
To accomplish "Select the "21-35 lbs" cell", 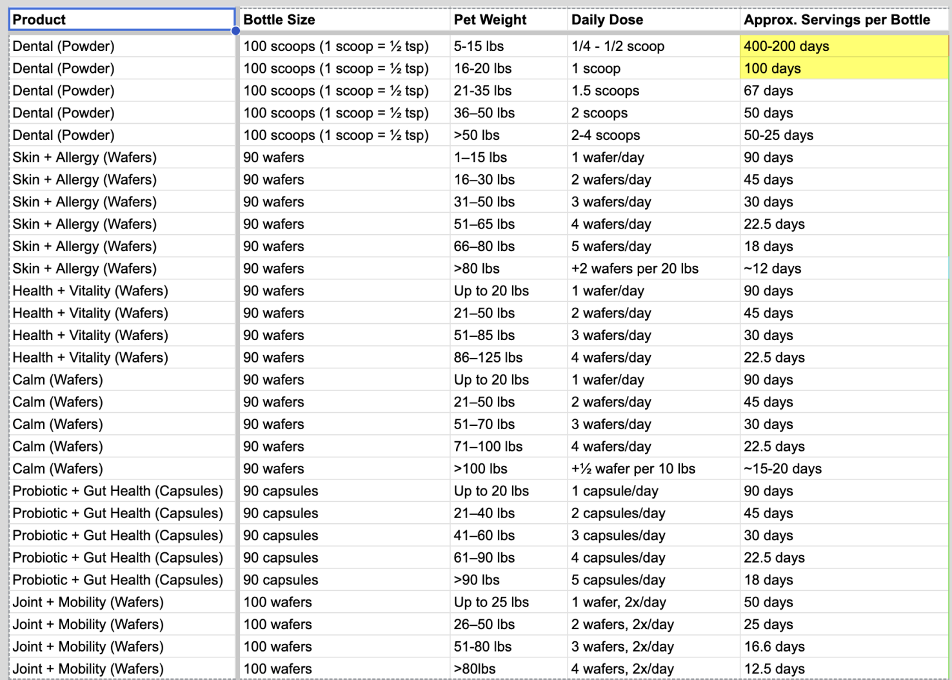I will 509,90.
